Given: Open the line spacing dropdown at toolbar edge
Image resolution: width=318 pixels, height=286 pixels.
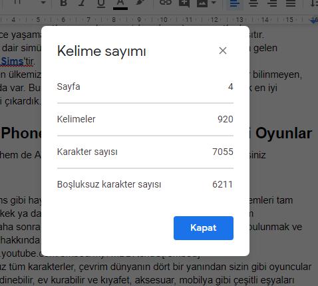Looking at the screenshot, I should [x=314, y=3].
